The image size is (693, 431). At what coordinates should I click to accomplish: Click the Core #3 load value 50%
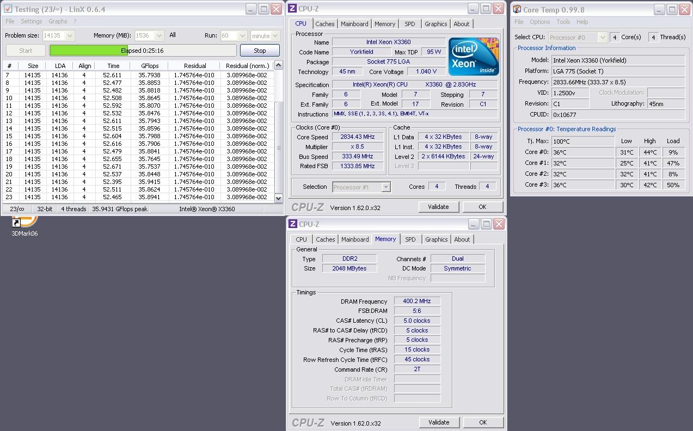click(x=673, y=185)
